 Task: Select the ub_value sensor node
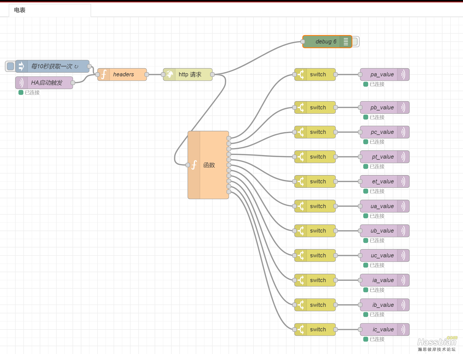(x=385, y=231)
